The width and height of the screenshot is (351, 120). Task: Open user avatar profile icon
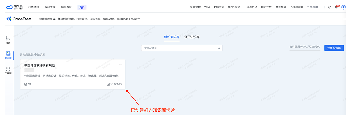(x=344, y=7)
